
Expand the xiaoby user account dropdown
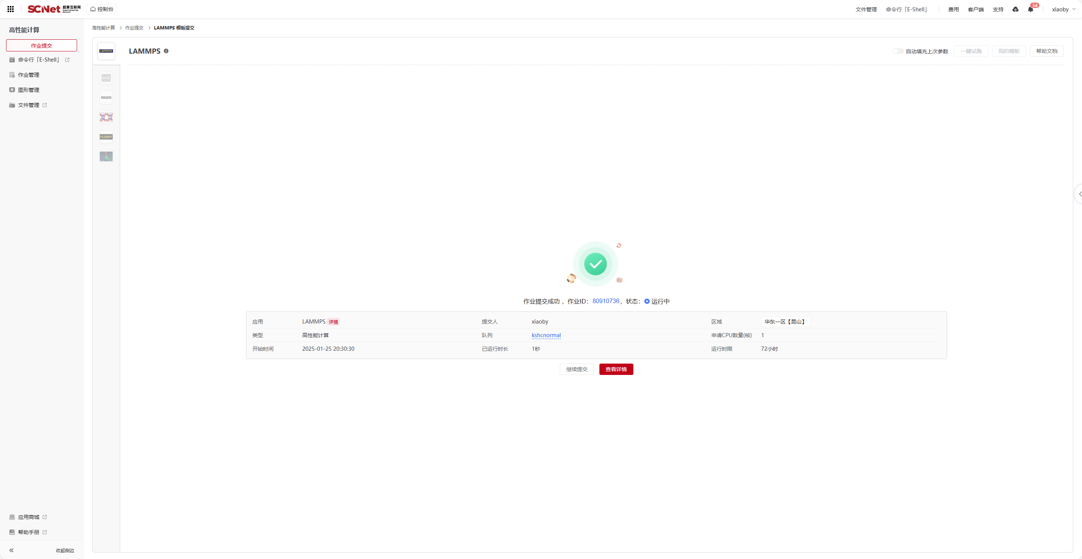1063,9
